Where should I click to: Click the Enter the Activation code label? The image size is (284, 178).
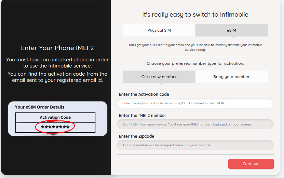[144, 94]
